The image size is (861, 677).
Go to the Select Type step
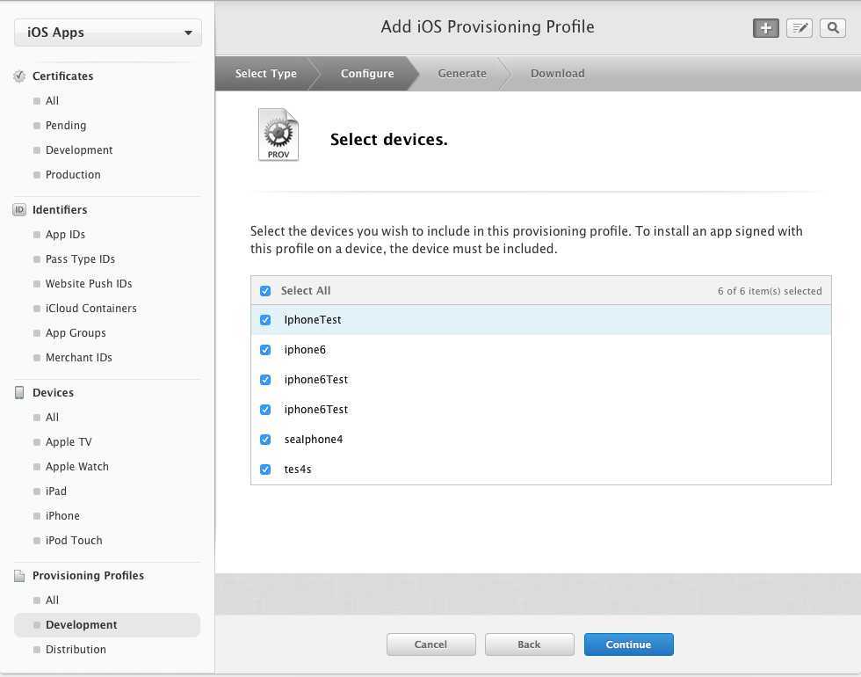(x=265, y=74)
